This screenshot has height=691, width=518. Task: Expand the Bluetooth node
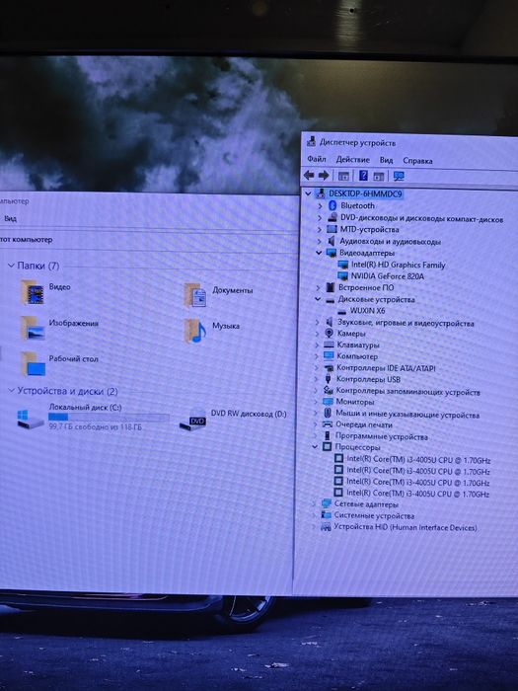321,205
